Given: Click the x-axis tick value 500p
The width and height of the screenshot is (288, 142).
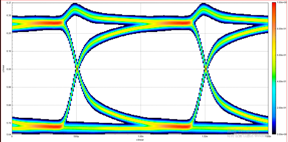Looking at the screenshot, I should coord(76,137).
